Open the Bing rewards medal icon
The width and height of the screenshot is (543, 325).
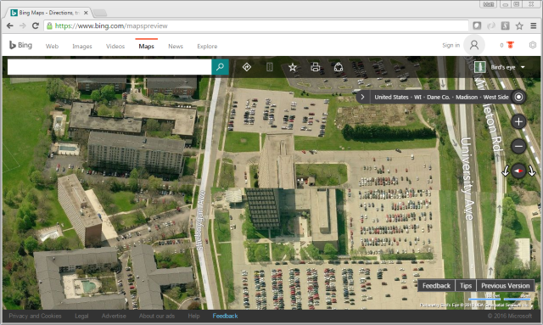pyautogui.click(x=510, y=45)
